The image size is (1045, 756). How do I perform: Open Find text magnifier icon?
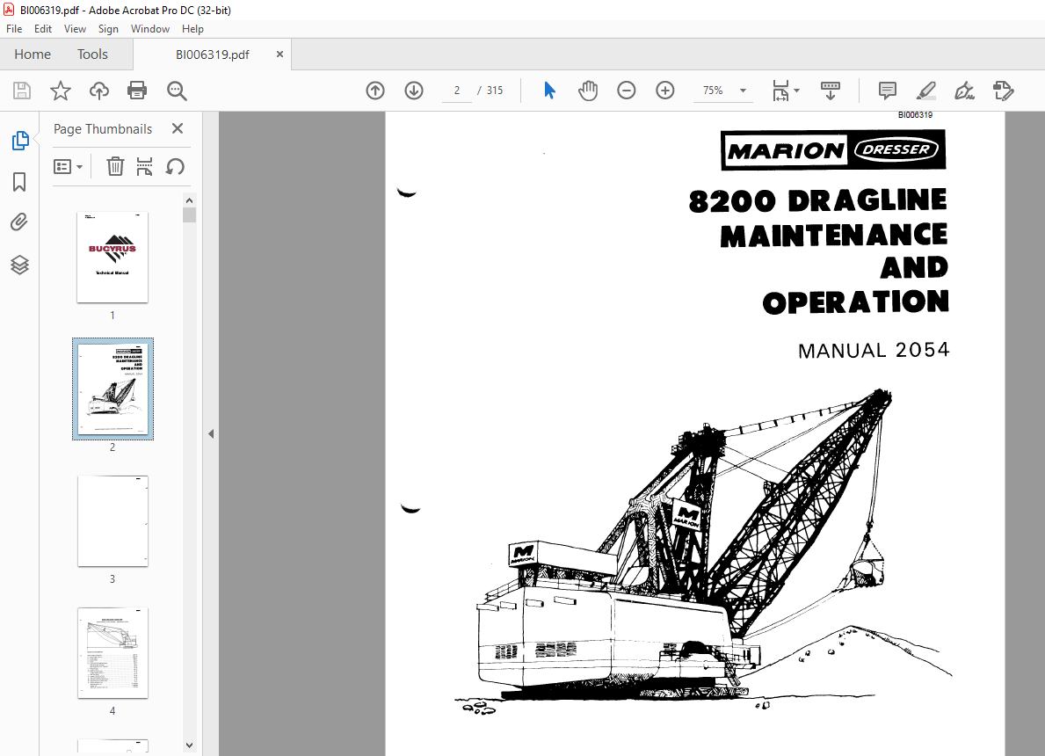[177, 91]
